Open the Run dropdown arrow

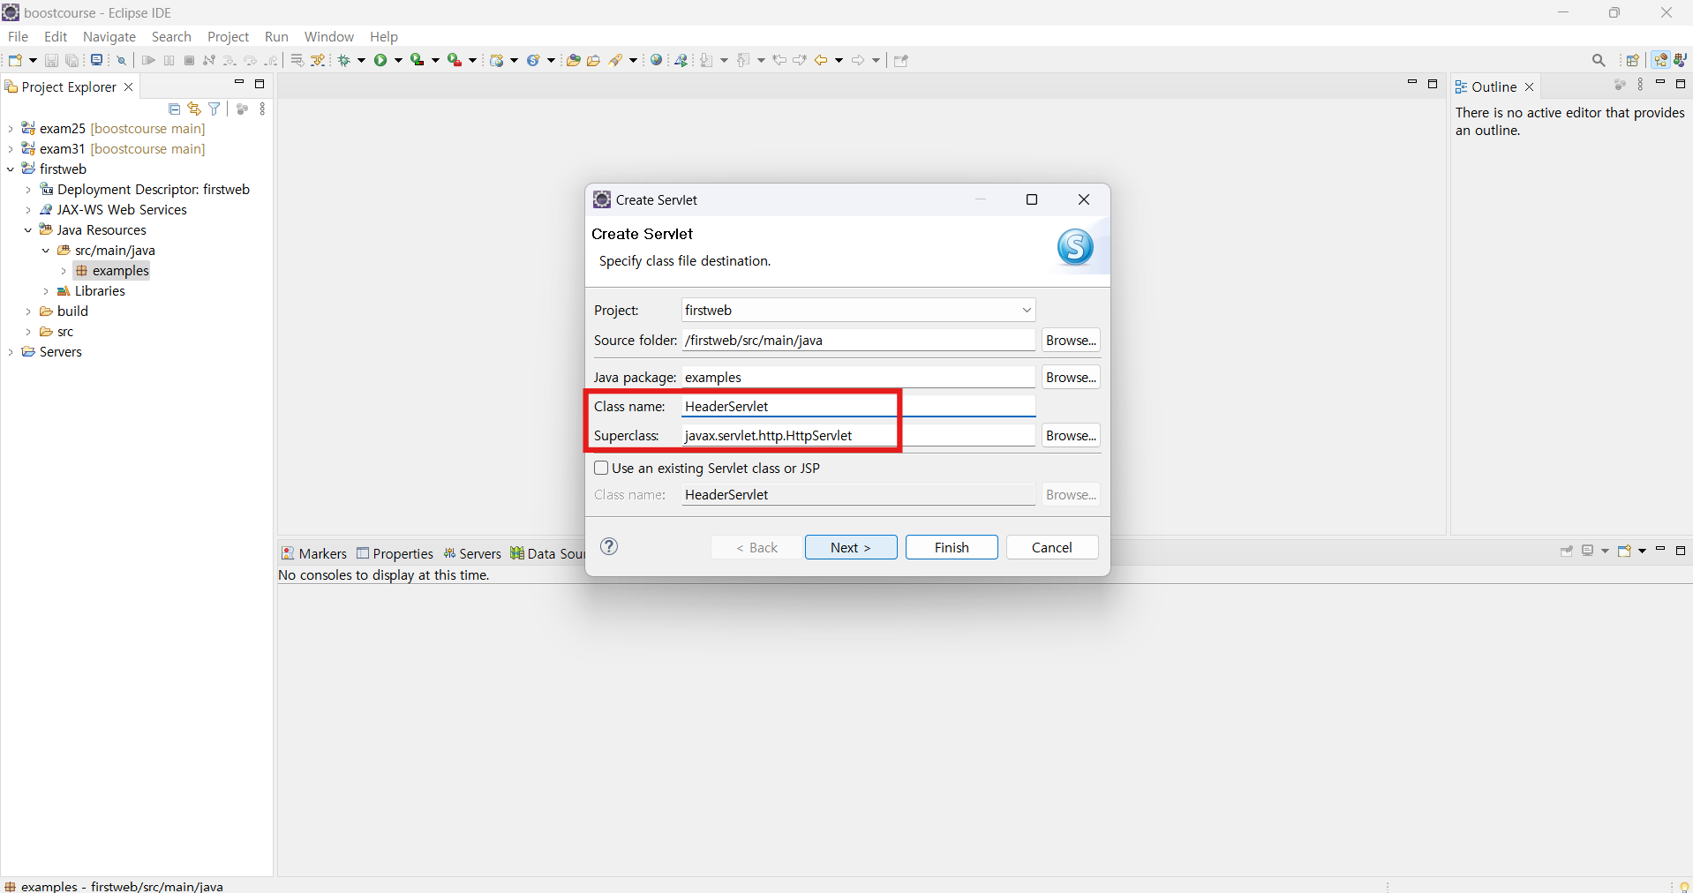pos(398,60)
